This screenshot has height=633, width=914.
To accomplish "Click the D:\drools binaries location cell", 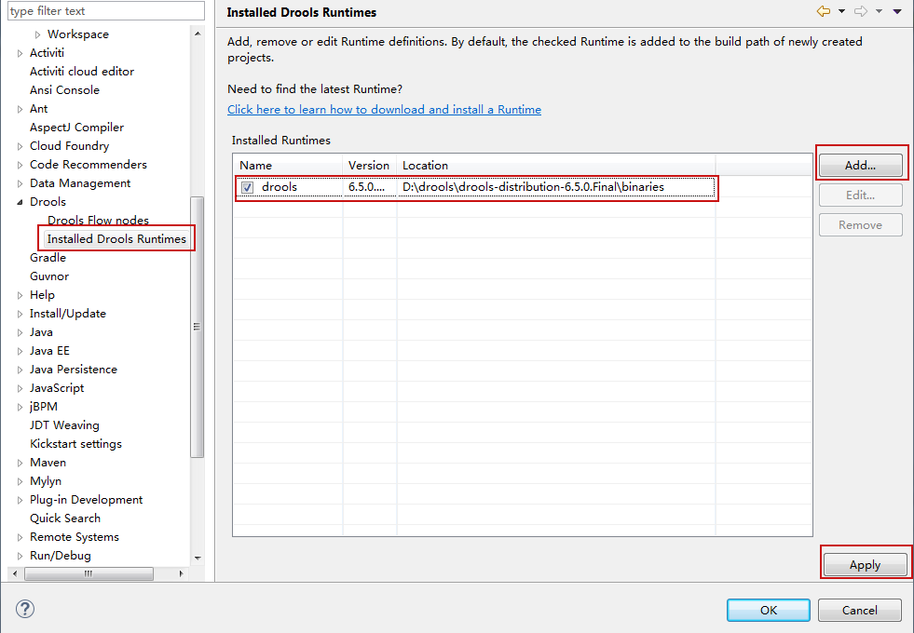I will (533, 187).
